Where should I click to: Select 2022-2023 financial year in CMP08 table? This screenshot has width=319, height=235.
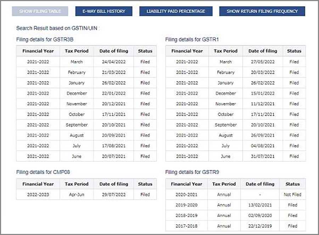38,195
